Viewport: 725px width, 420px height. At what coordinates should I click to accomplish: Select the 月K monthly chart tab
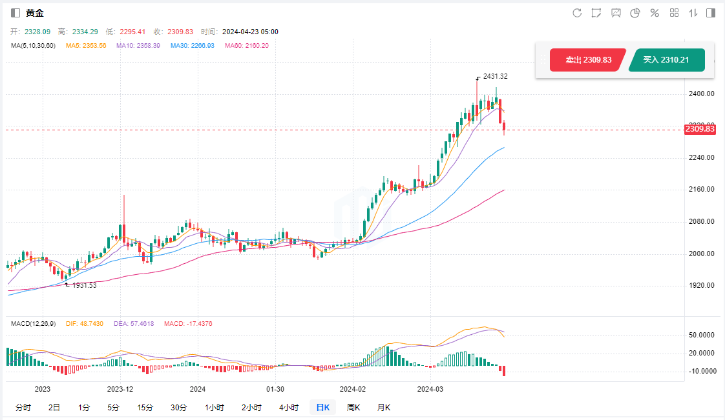point(384,407)
